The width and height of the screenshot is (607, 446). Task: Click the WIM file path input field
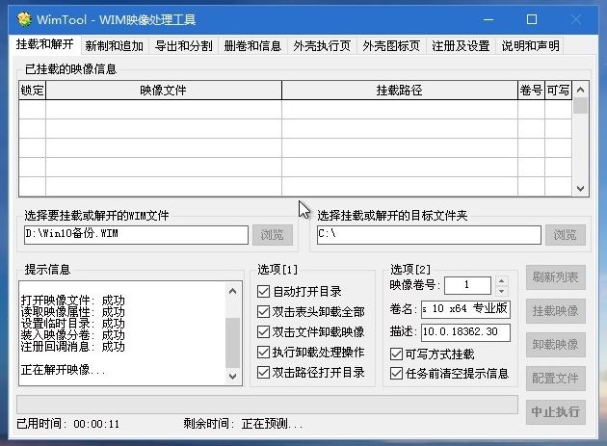coord(135,234)
